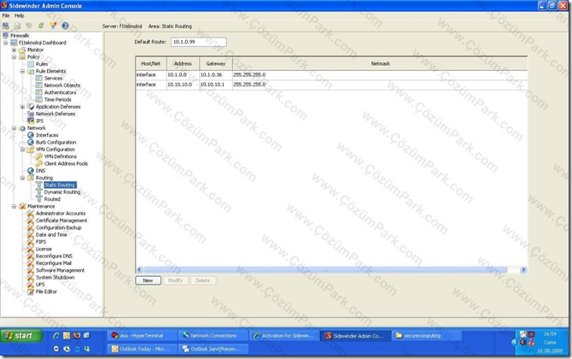Open the Help menu
The height and width of the screenshot is (359, 572).
pos(20,15)
